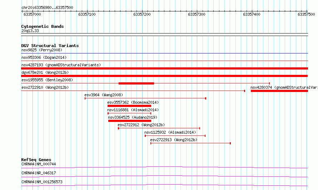Open esv2722912 (Wong2012b) label
318x190 pixels.
(x=141, y=125)
